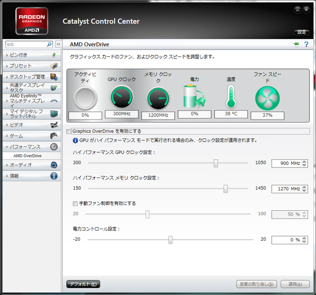This screenshot has height=295, width=316.
Task: Click the 設定 settings button
Action: [302, 32]
